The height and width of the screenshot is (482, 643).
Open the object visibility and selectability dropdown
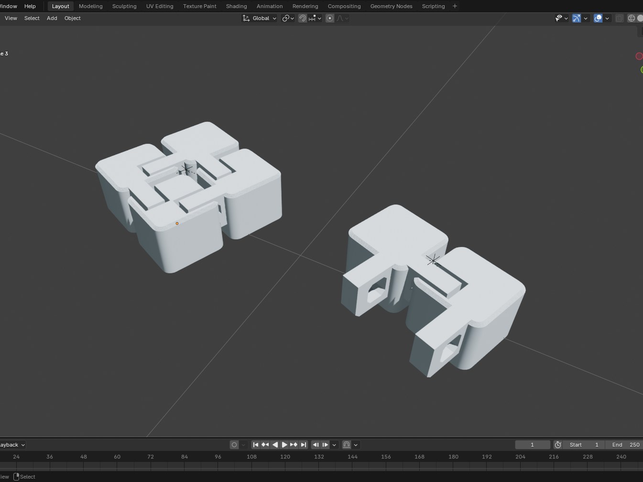pos(561,18)
